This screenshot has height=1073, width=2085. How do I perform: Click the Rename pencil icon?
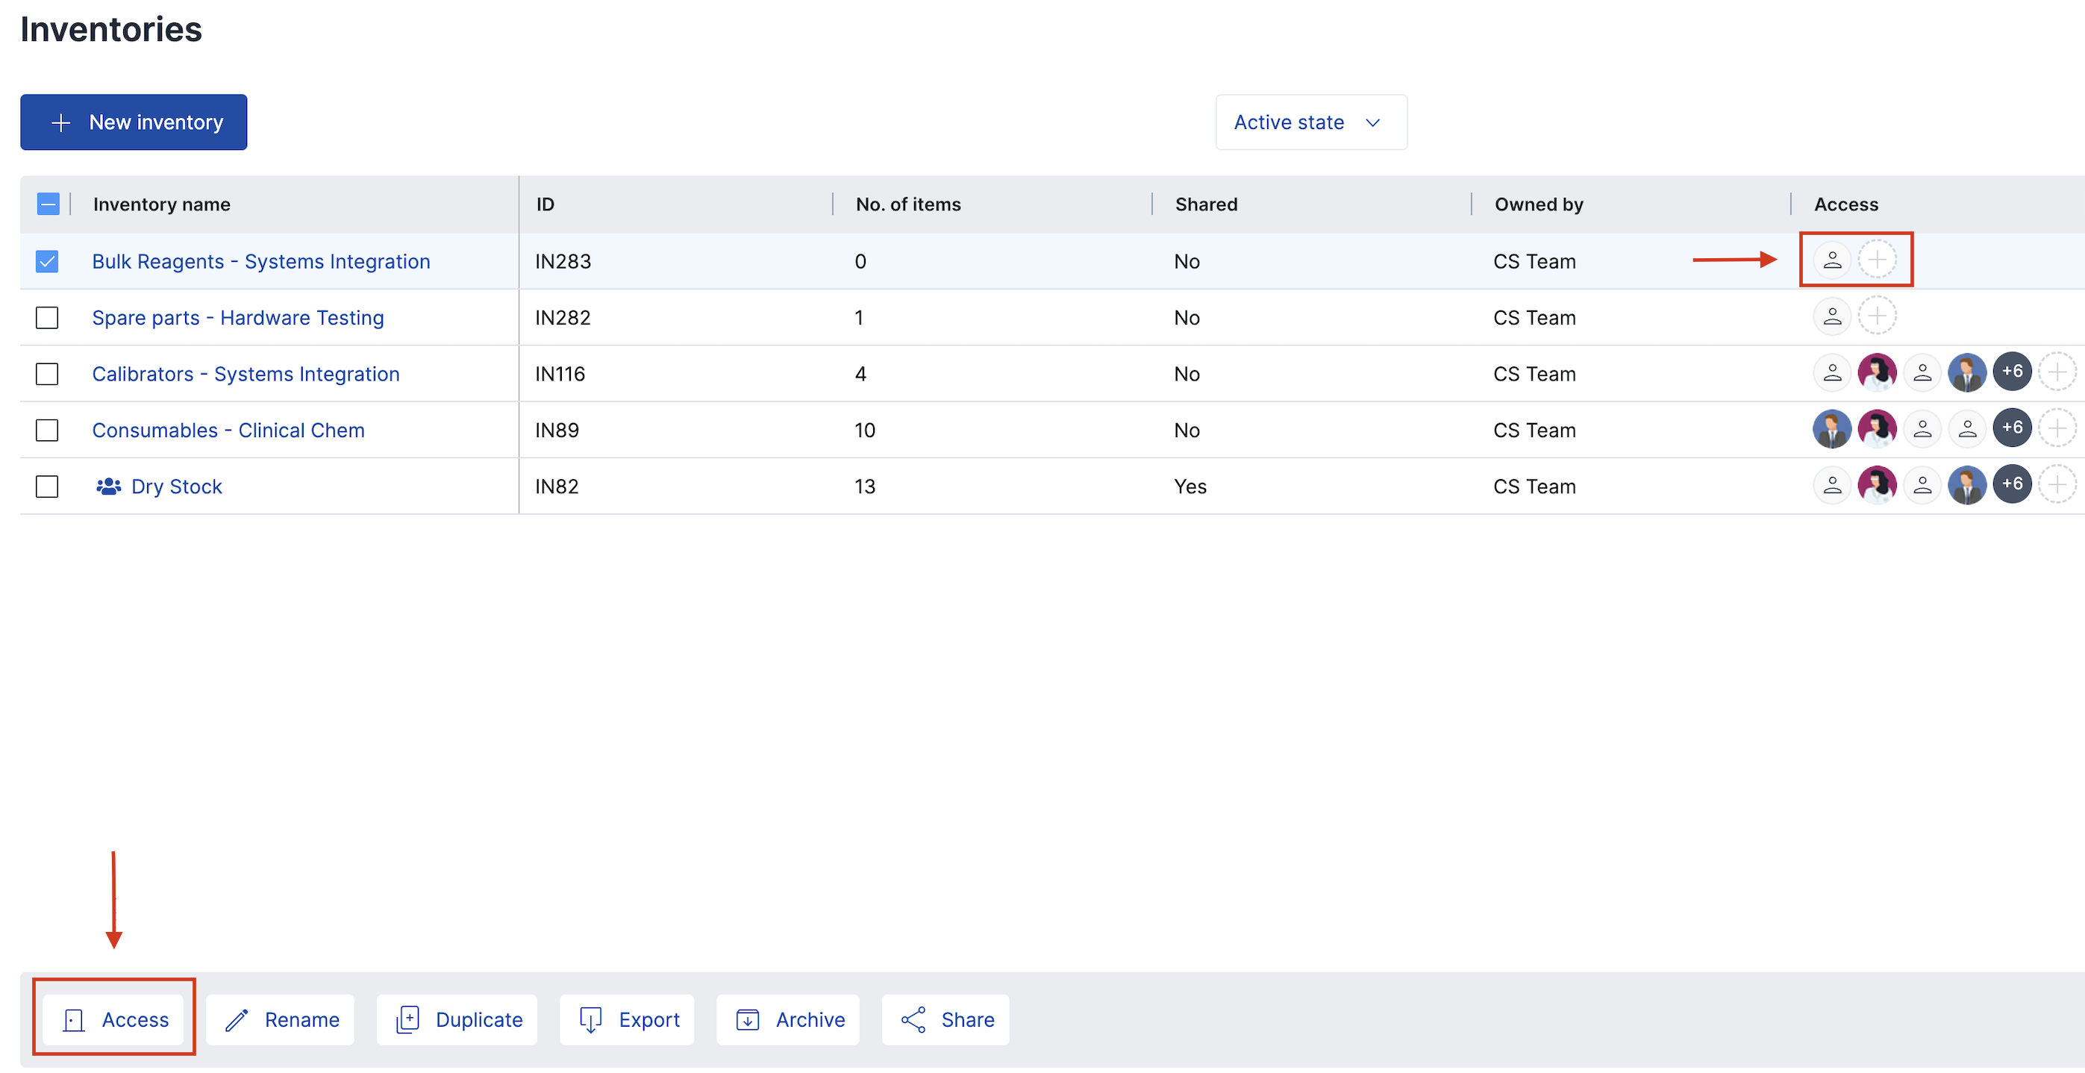point(236,1019)
